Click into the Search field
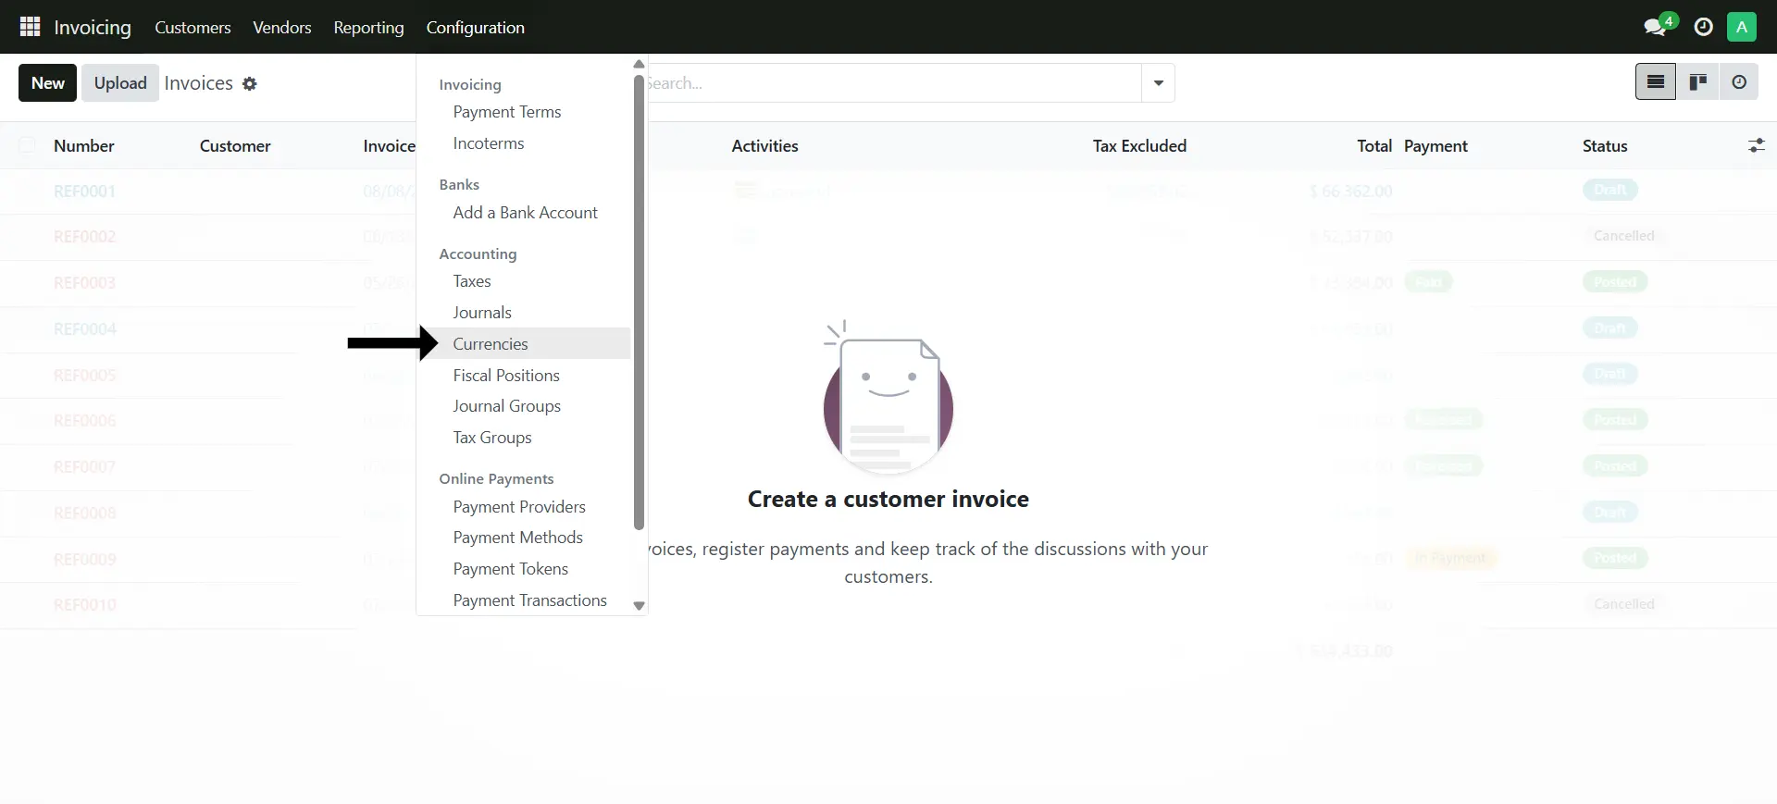The height and width of the screenshot is (804, 1777). (888, 83)
